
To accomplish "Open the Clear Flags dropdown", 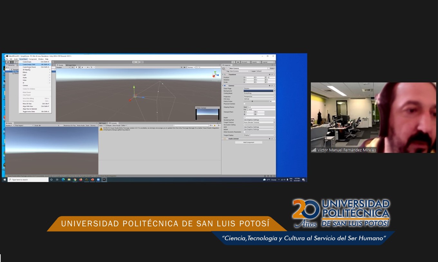I will [x=259, y=88].
